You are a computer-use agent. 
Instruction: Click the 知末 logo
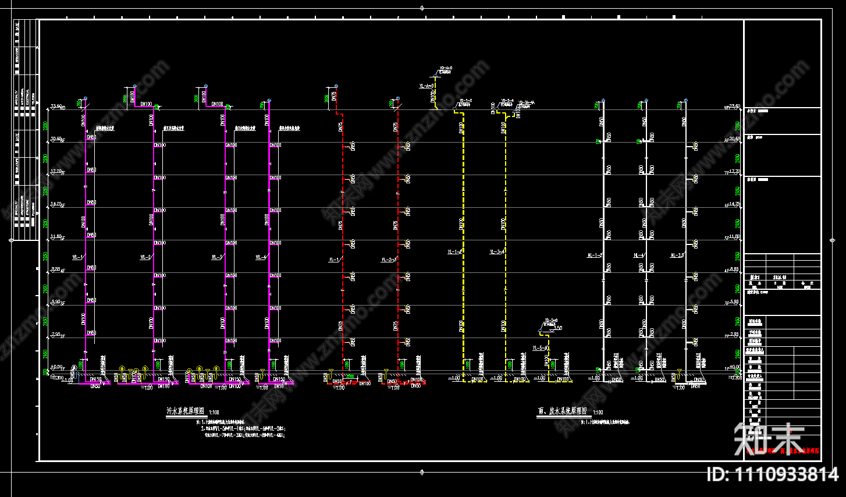coord(769,439)
